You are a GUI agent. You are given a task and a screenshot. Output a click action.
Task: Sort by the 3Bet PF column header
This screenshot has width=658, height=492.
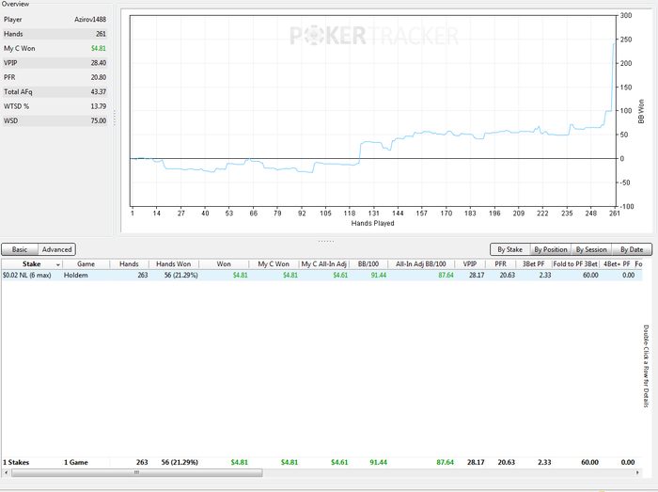pyautogui.click(x=533, y=264)
